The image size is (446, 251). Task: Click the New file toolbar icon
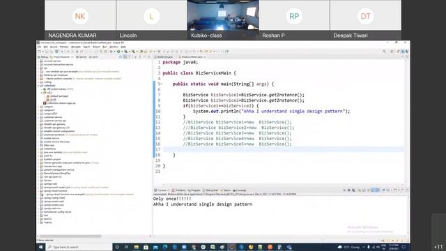click(40, 52)
